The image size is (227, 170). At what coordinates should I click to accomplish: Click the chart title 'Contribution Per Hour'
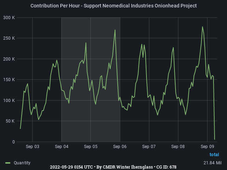point(113,6)
